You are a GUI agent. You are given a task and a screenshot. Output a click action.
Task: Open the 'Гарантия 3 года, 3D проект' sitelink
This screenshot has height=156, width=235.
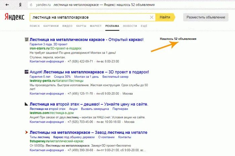[x=48, y=44]
